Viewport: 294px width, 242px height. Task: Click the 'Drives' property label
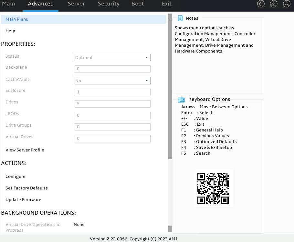point(12,102)
